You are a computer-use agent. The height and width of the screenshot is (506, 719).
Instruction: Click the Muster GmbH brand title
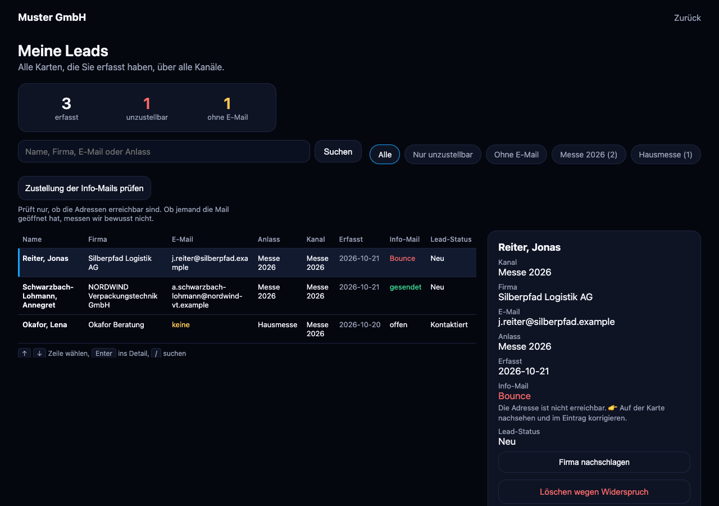[52, 17]
